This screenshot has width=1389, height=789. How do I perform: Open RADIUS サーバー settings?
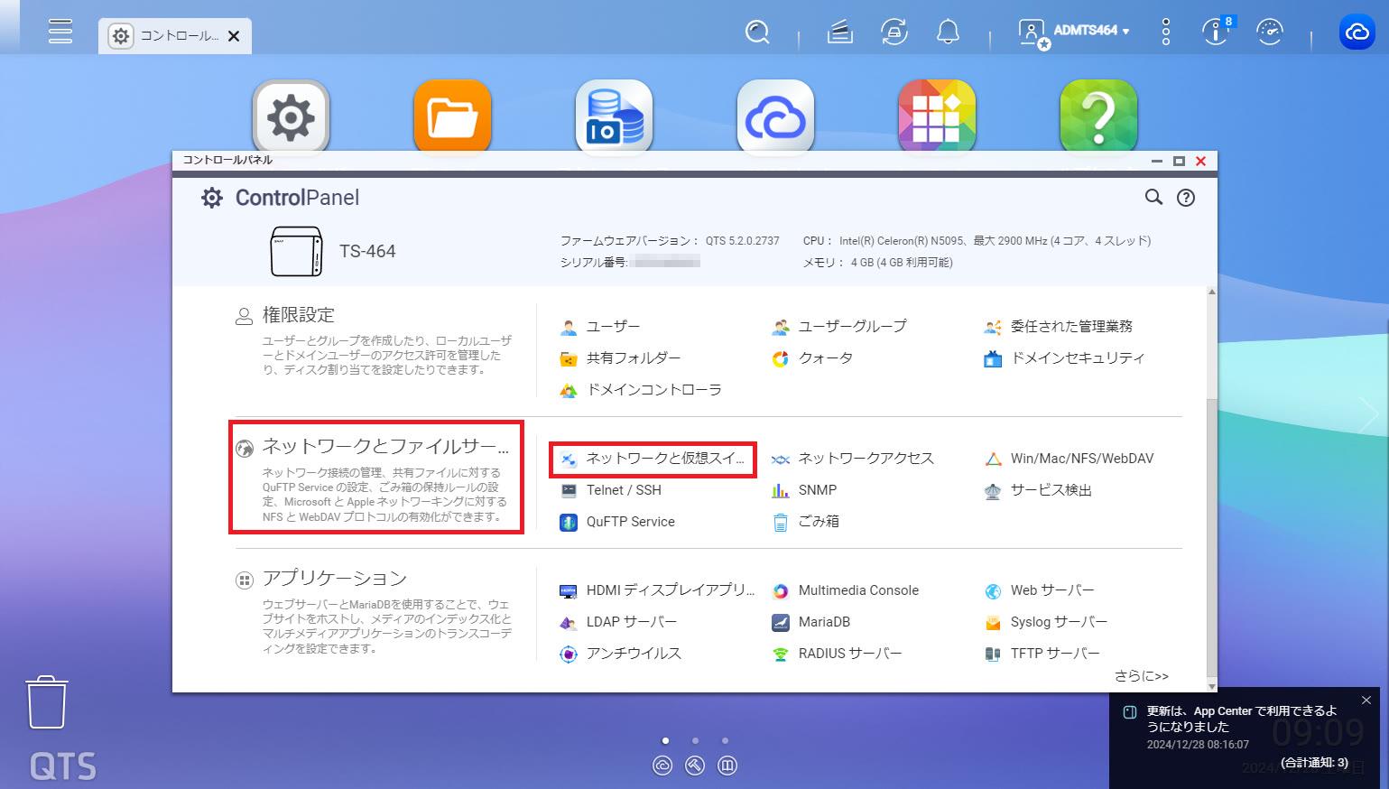[837, 654]
